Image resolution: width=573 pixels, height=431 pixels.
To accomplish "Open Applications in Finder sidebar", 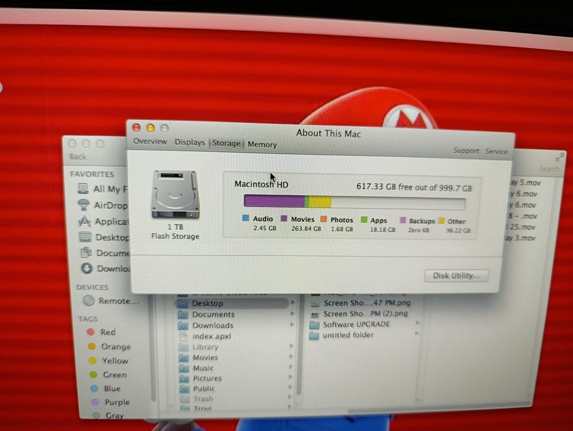I will (x=104, y=221).
